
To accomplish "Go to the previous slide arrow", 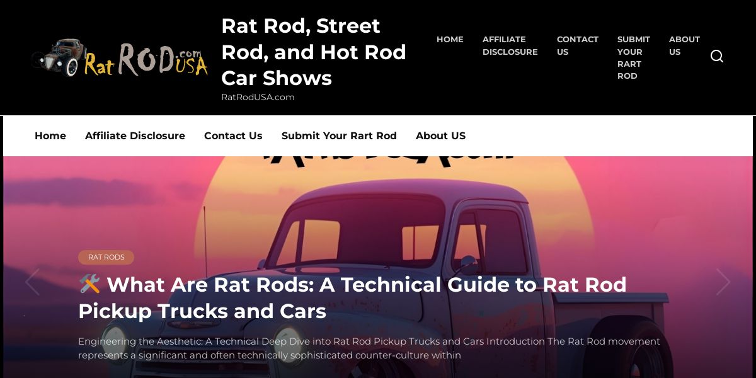I will click(x=32, y=282).
